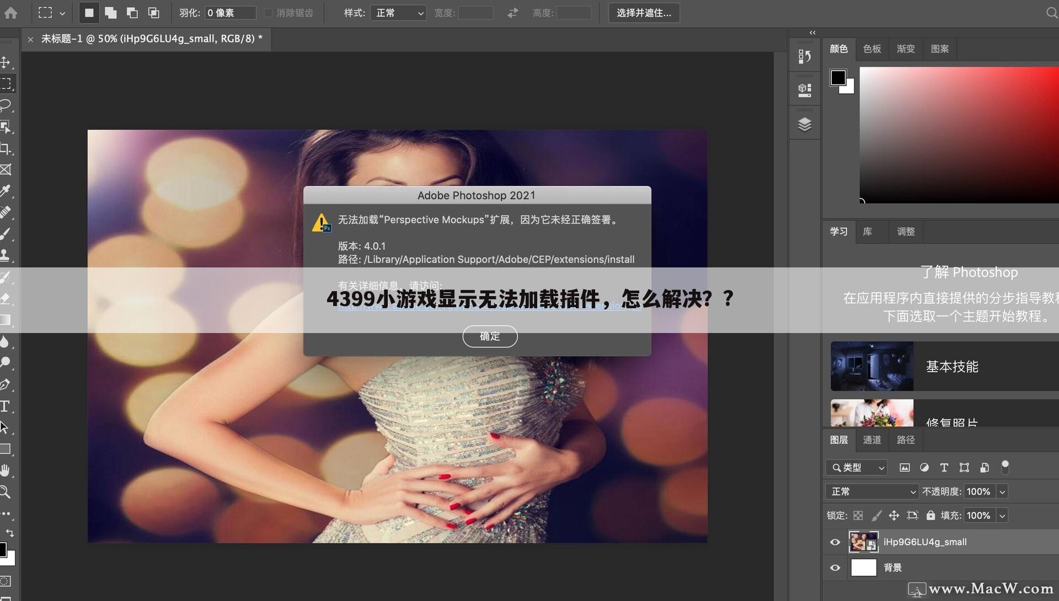Choose New Selection mode icon

tap(89, 13)
